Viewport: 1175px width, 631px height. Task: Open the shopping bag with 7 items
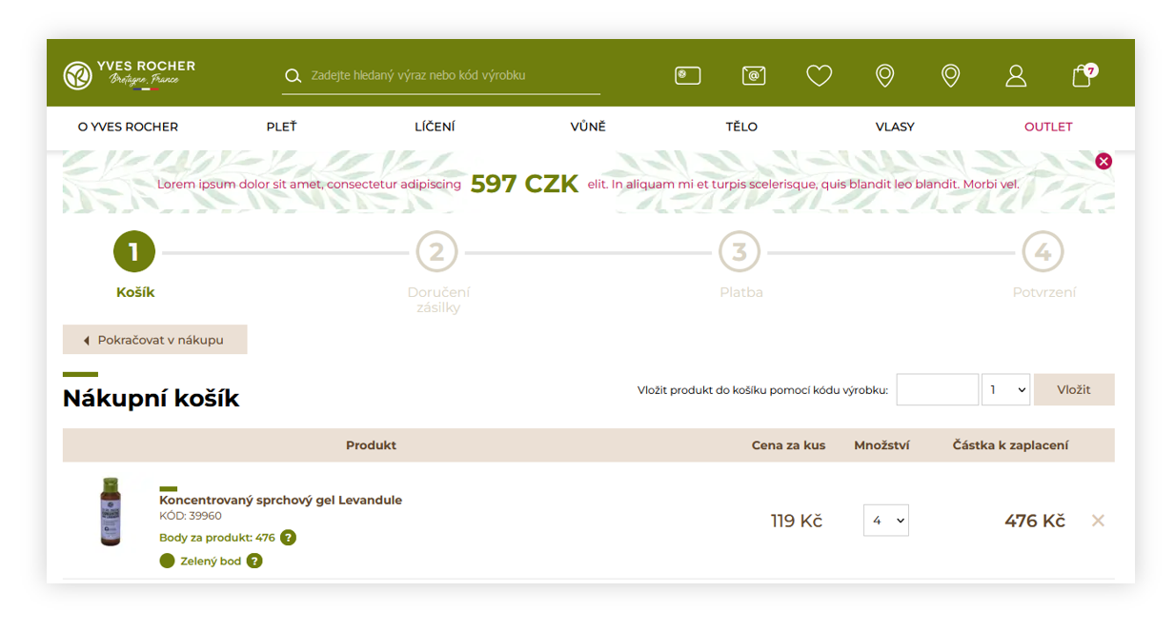click(1084, 75)
